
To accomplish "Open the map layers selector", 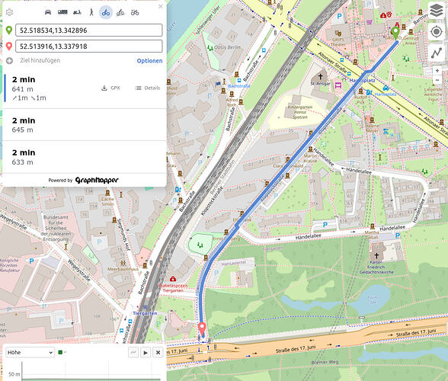I will pyautogui.click(x=436, y=11).
